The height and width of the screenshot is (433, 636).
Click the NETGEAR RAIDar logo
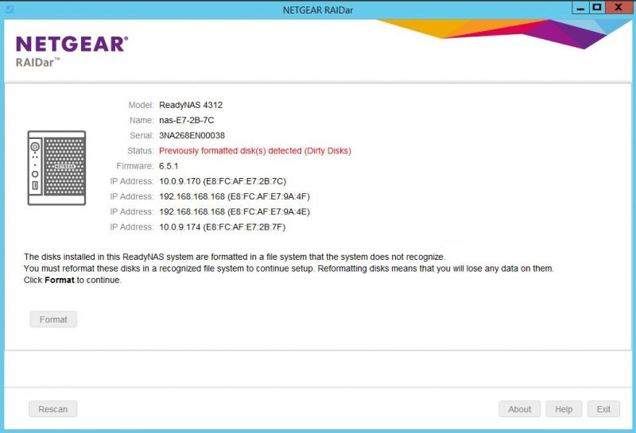point(72,51)
